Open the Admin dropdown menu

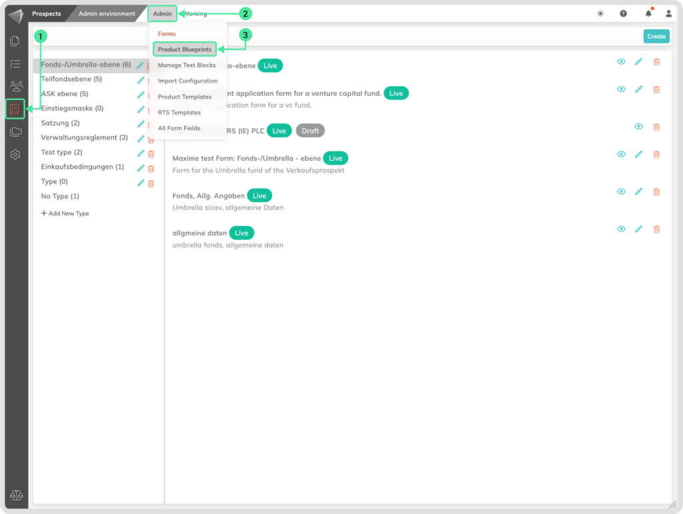pos(162,13)
